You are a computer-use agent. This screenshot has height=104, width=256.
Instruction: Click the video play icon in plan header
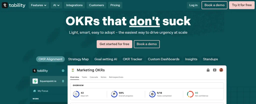[x=214, y=70]
